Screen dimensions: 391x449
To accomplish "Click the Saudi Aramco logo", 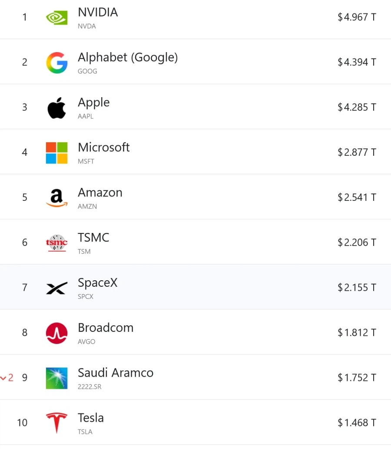I will pos(56,378).
